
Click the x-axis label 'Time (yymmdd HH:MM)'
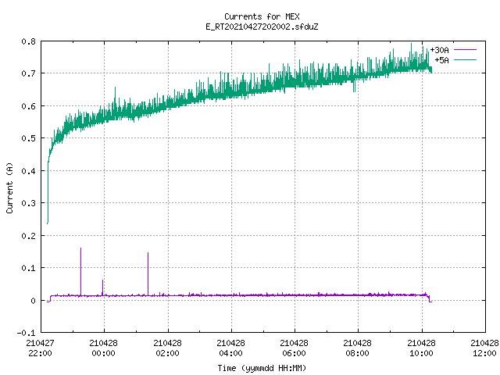(262, 368)
